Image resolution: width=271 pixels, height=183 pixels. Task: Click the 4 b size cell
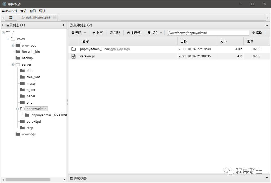[x=240, y=56]
